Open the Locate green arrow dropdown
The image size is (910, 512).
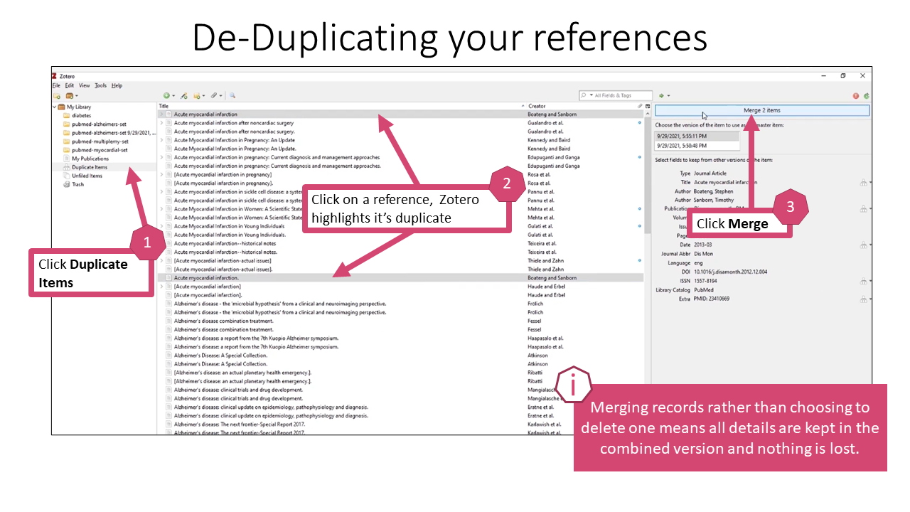click(x=664, y=95)
